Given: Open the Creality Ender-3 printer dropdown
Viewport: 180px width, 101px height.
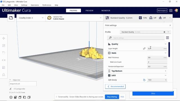Looking at the screenshot, I should tap(31, 18).
